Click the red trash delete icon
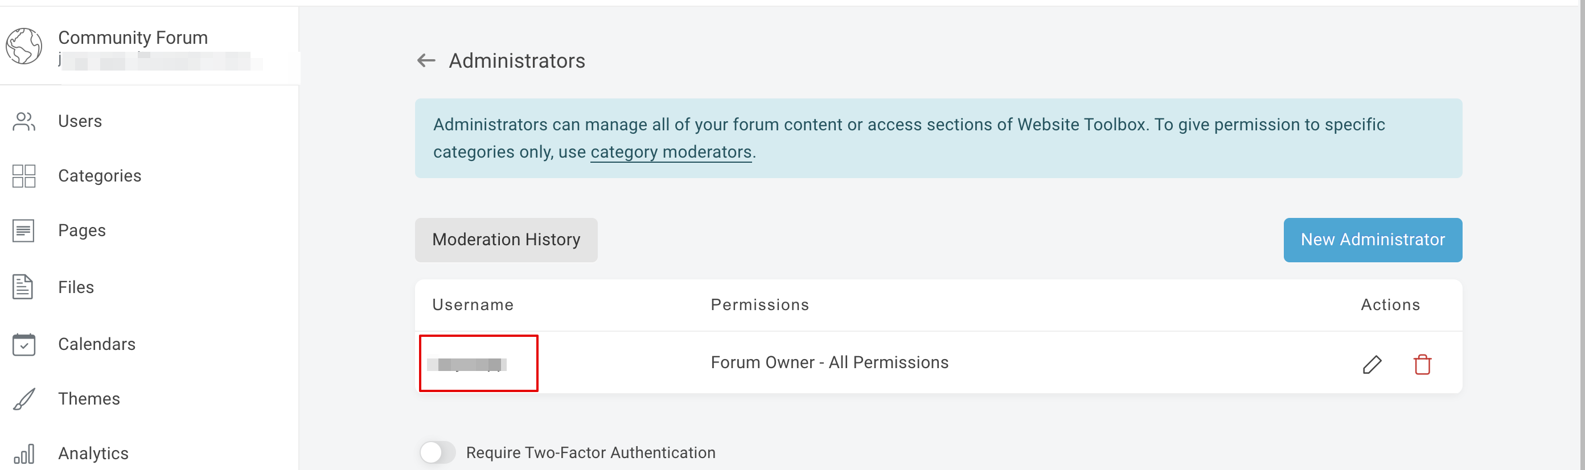This screenshot has width=1585, height=470. pos(1422,364)
